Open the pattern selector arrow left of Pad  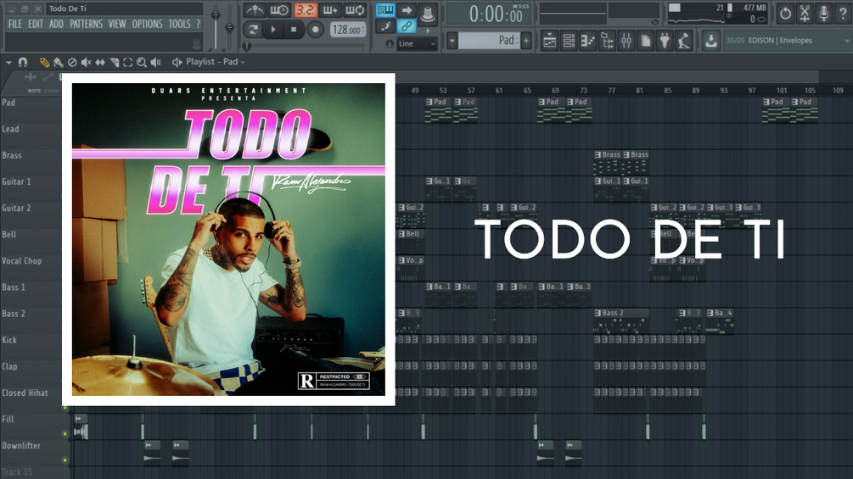pos(452,41)
